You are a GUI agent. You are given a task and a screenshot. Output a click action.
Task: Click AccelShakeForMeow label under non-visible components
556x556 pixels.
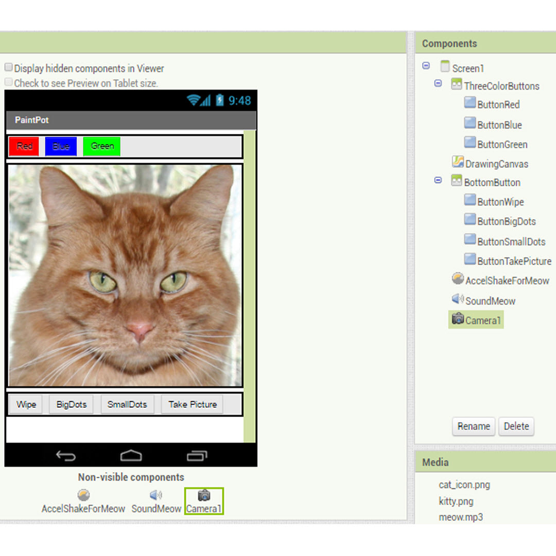(83, 509)
